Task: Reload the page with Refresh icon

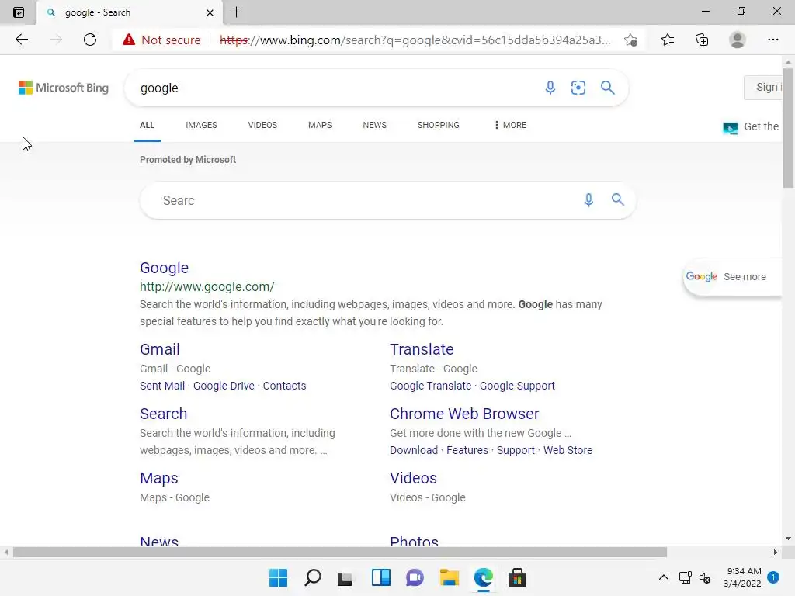Action: click(x=90, y=40)
